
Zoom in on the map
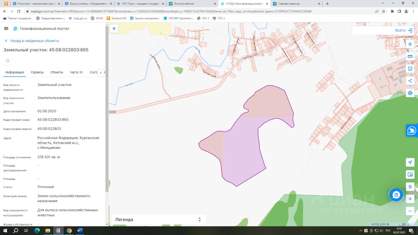[410, 199]
